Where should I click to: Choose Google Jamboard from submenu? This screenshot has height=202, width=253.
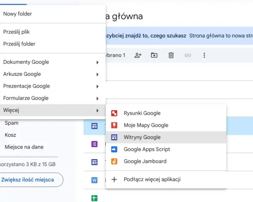(x=166, y=161)
